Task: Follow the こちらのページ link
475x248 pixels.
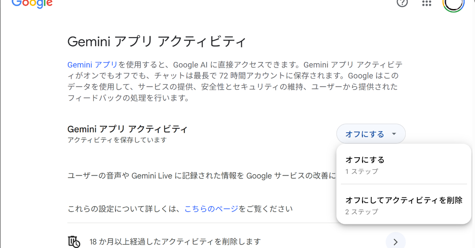Action: click(211, 209)
